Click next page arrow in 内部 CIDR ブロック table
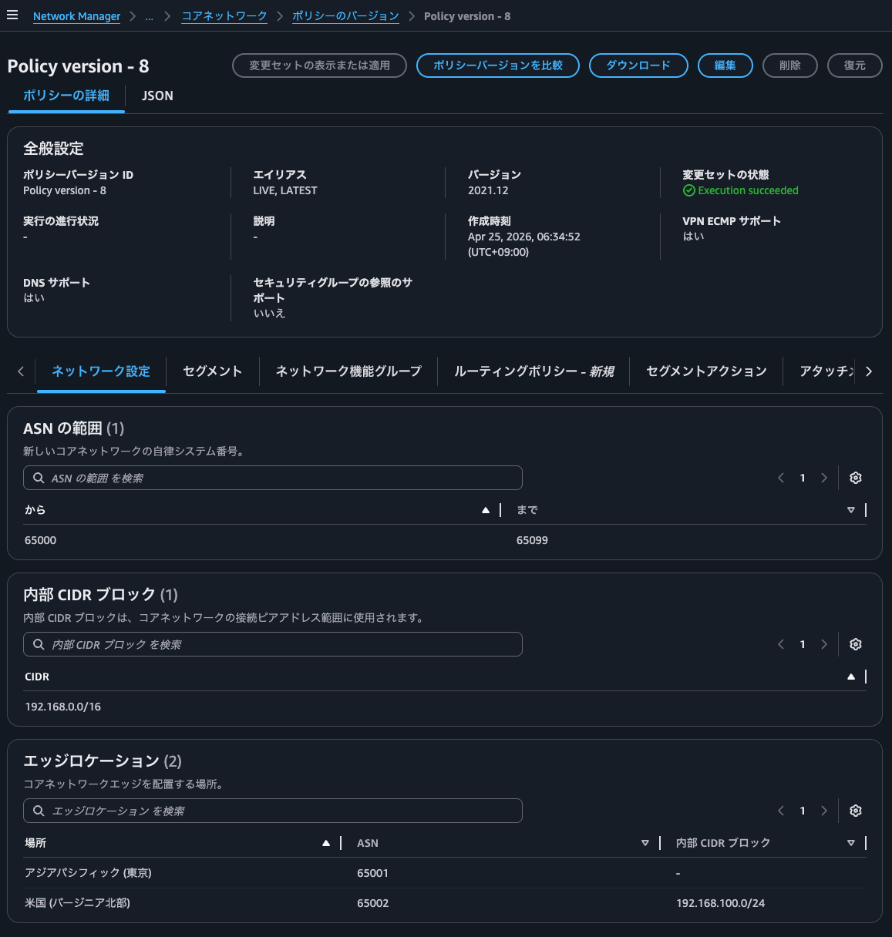Screen dimensions: 892x937 click(824, 644)
